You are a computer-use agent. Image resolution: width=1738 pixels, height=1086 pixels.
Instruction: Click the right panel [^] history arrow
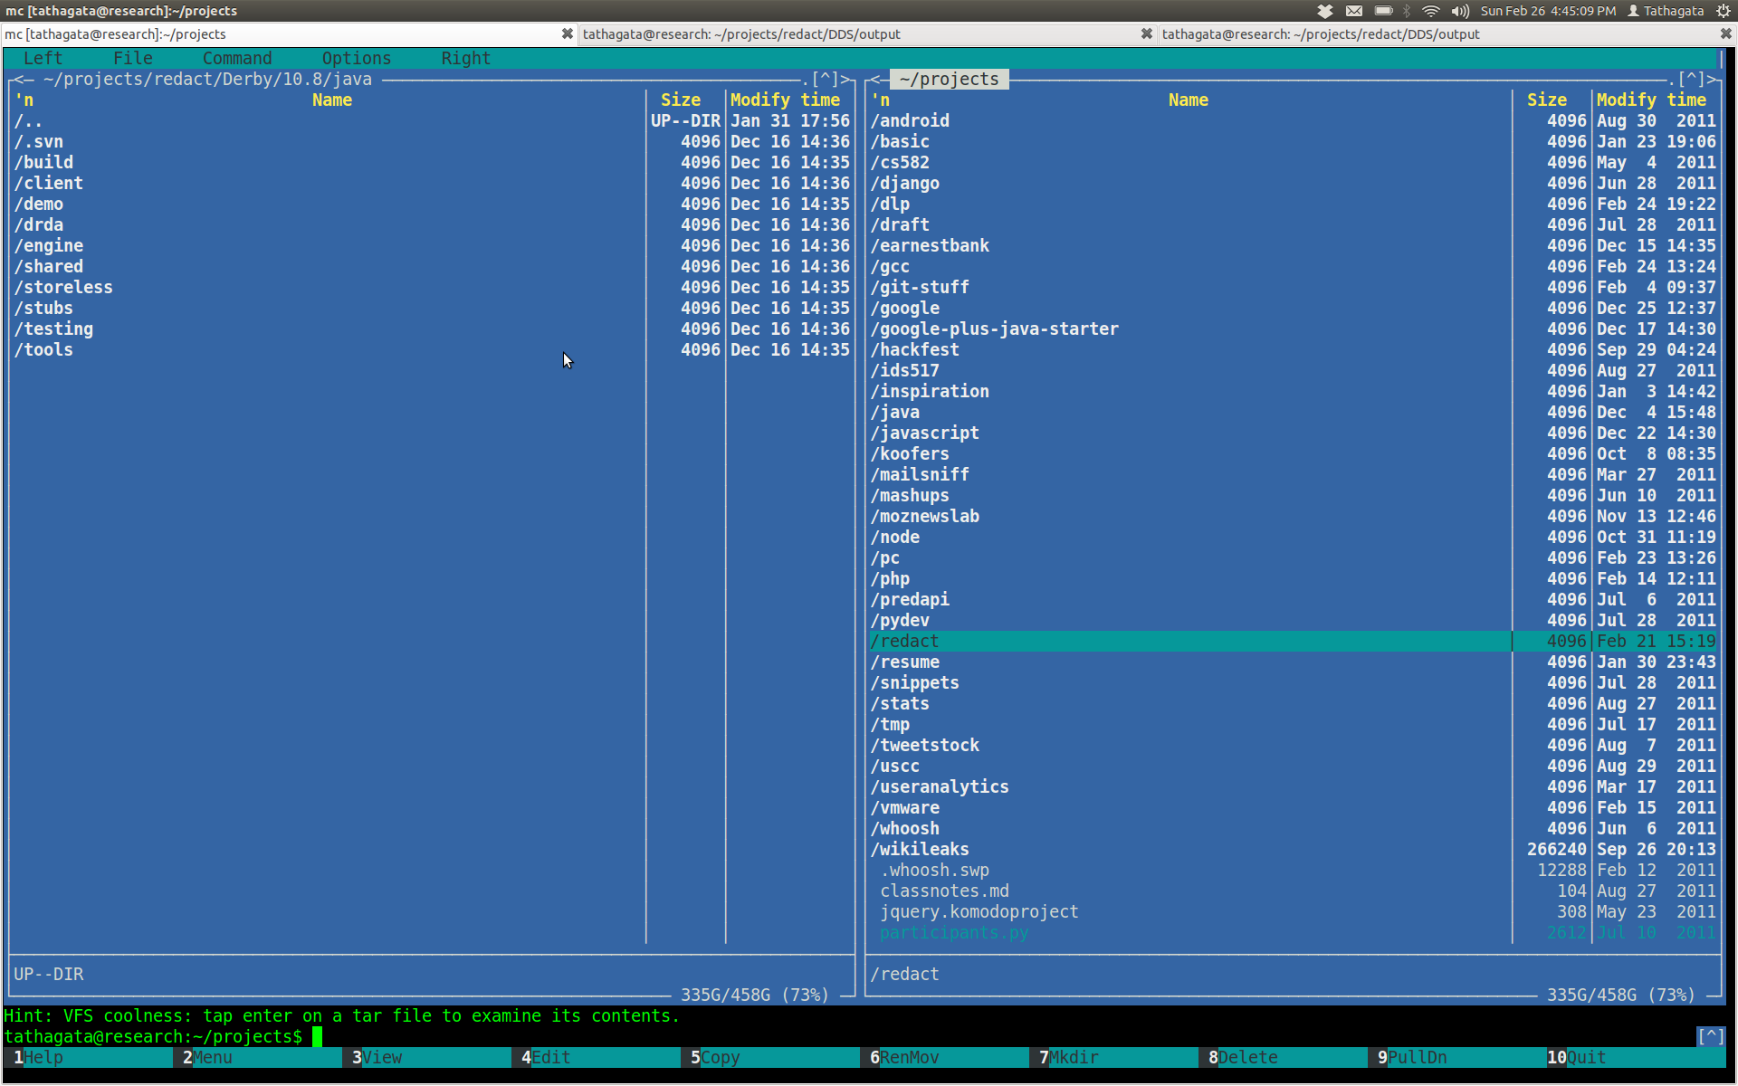pos(1691,79)
